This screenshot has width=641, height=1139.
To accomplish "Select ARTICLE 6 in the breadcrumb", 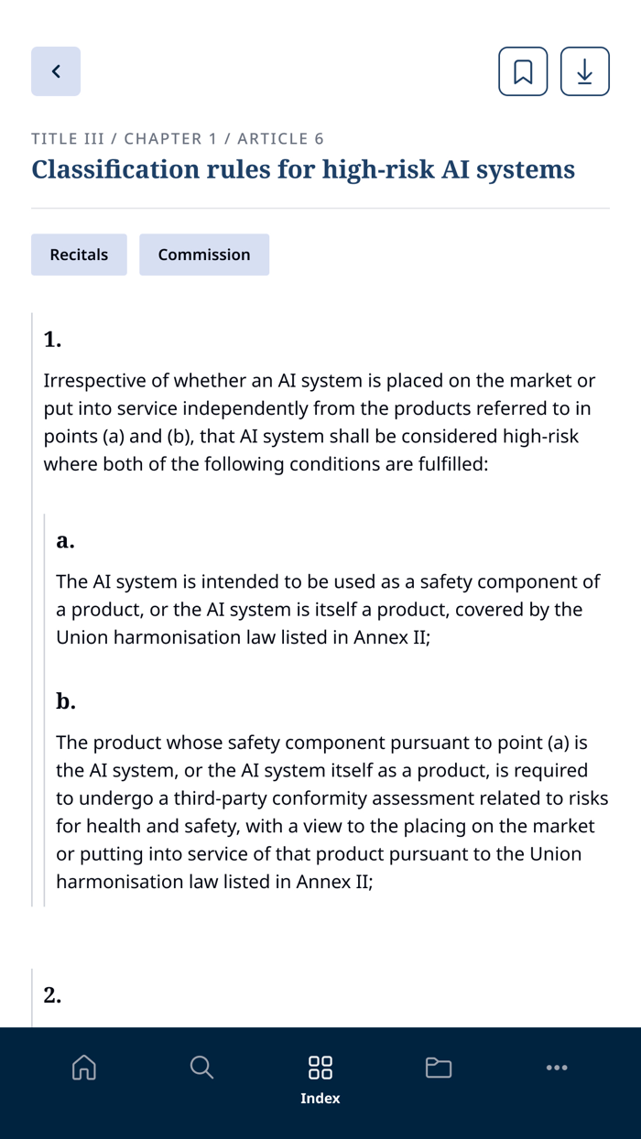I will click(x=281, y=138).
